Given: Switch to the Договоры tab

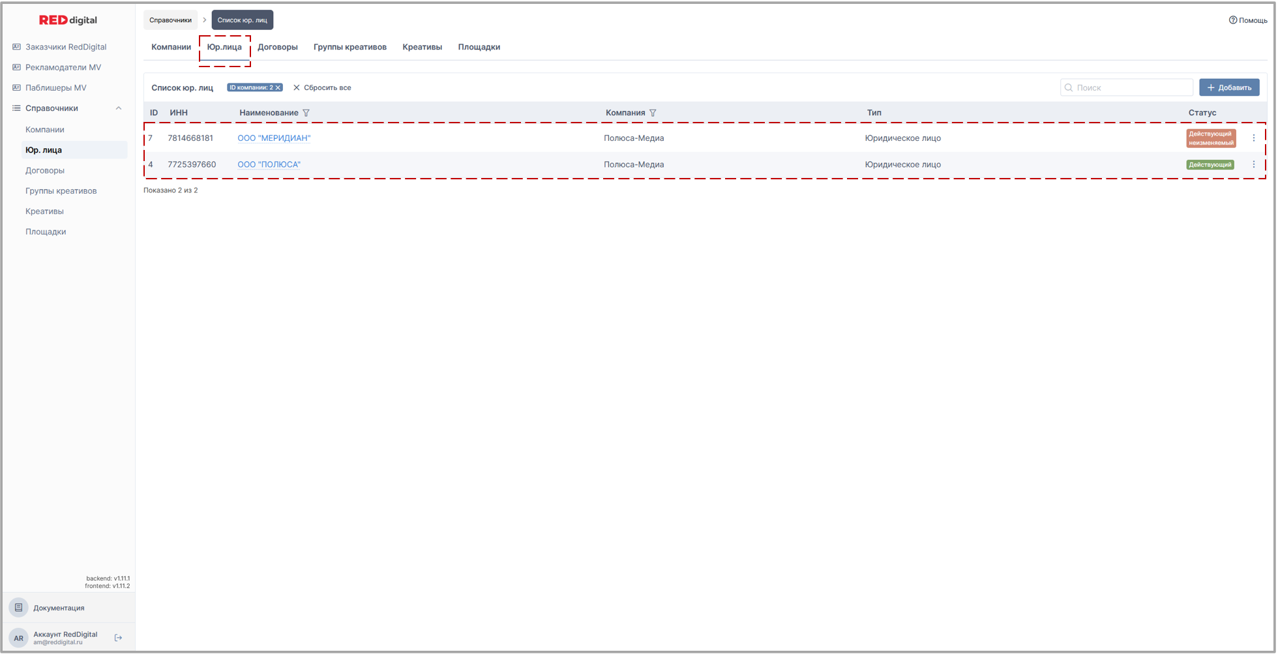Looking at the screenshot, I should click(x=277, y=47).
